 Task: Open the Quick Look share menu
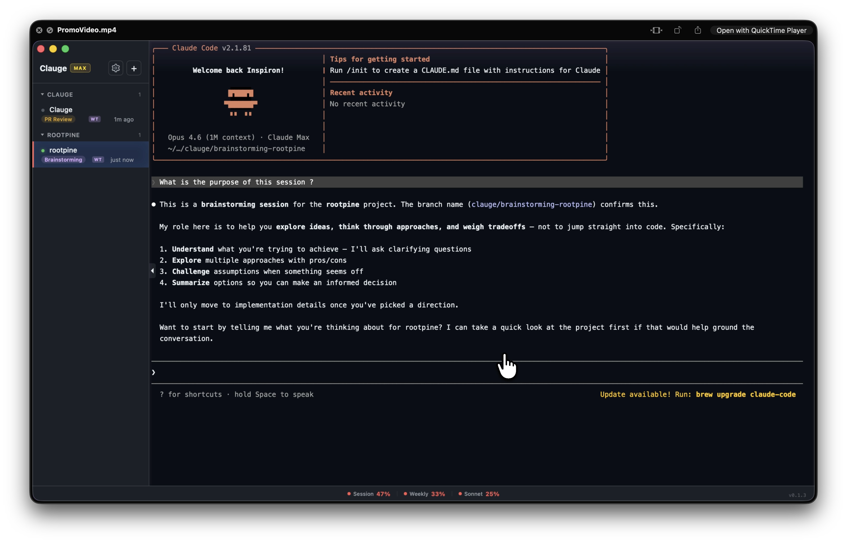click(x=698, y=30)
